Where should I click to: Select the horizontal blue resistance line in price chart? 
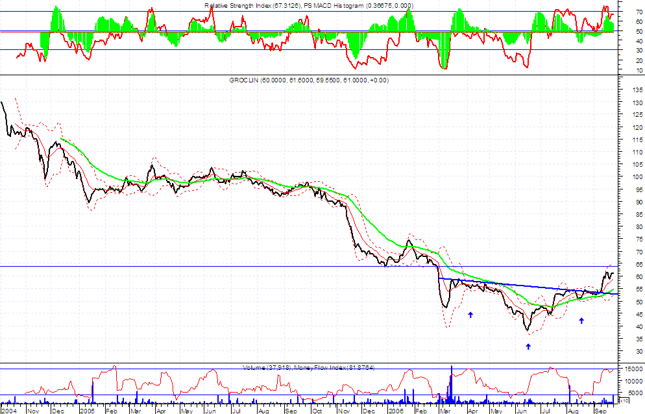coord(195,266)
